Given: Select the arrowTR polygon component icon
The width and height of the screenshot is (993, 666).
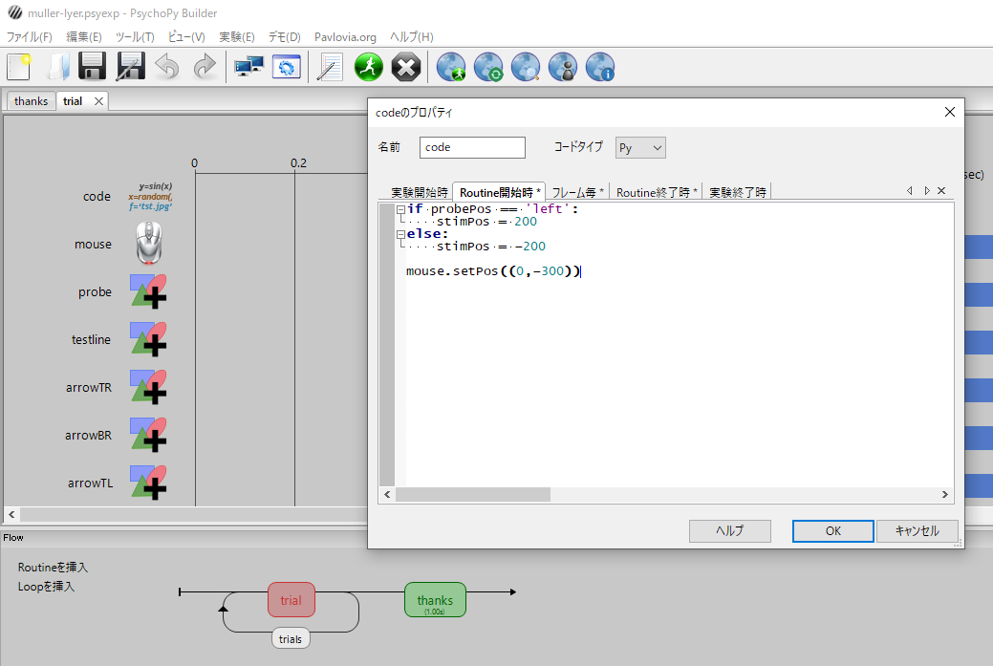Looking at the screenshot, I should pyautogui.click(x=149, y=387).
